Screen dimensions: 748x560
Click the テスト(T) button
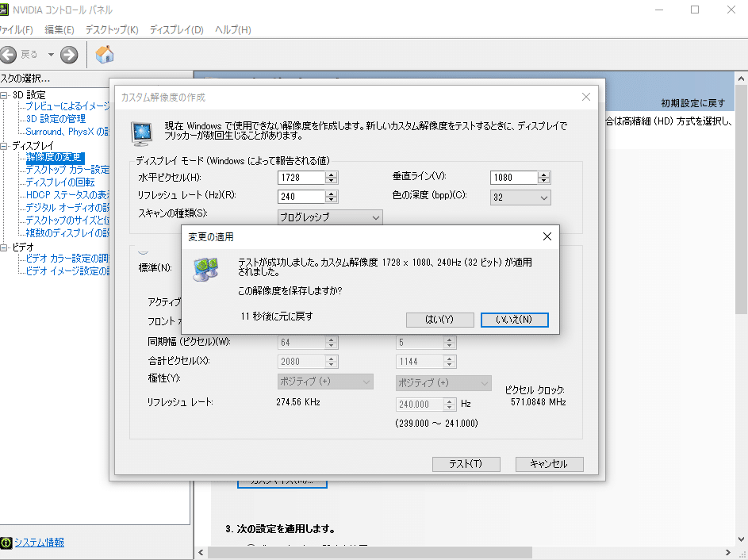pyautogui.click(x=466, y=464)
